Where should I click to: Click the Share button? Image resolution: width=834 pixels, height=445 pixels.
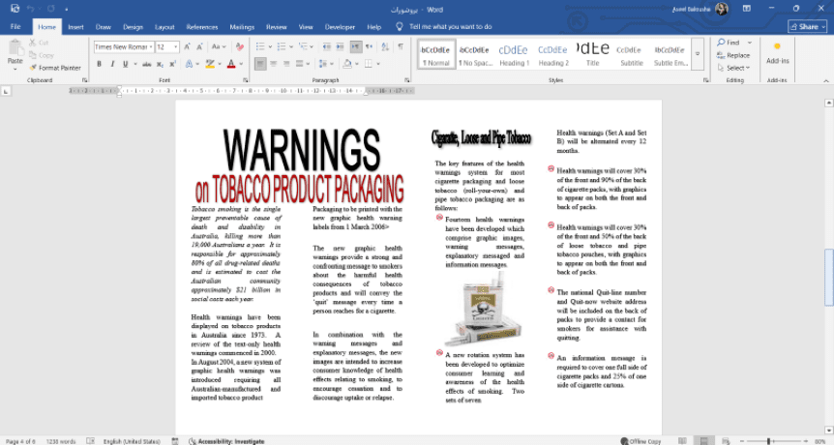[807, 27]
